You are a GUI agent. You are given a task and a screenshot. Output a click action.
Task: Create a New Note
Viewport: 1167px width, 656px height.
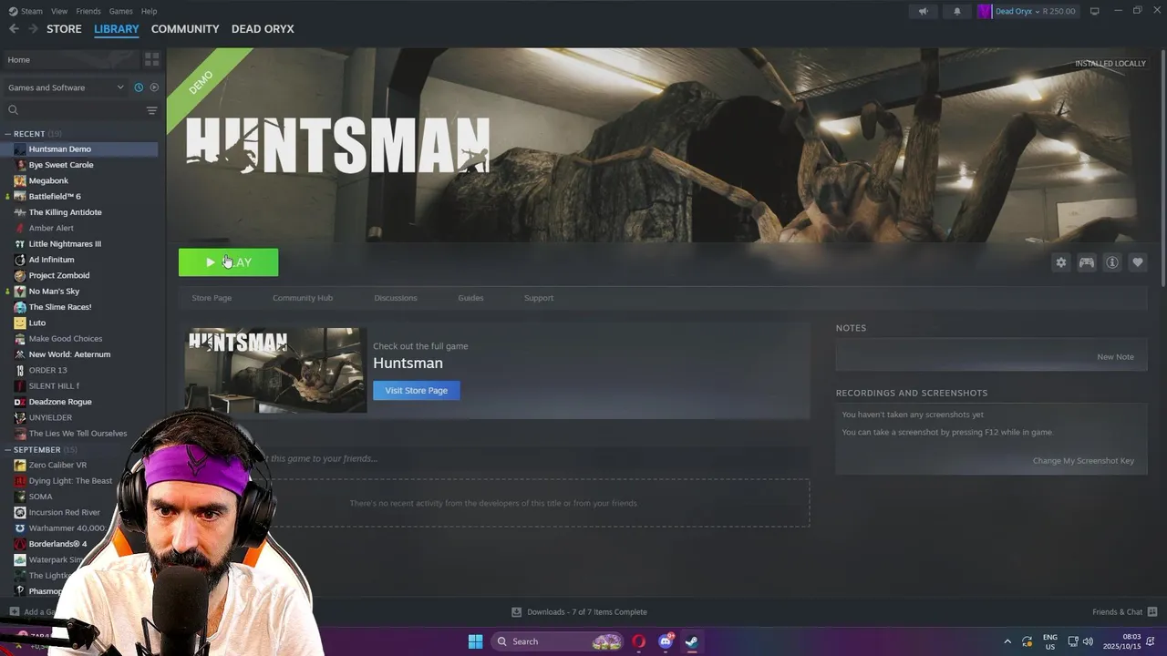[x=1116, y=357]
